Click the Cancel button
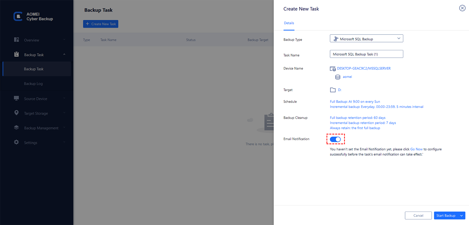 [x=418, y=216]
